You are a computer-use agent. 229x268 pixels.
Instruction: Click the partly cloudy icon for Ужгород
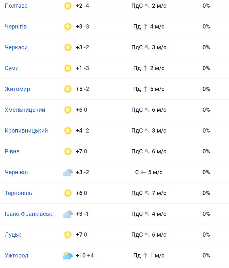click(x=67, y=256)
